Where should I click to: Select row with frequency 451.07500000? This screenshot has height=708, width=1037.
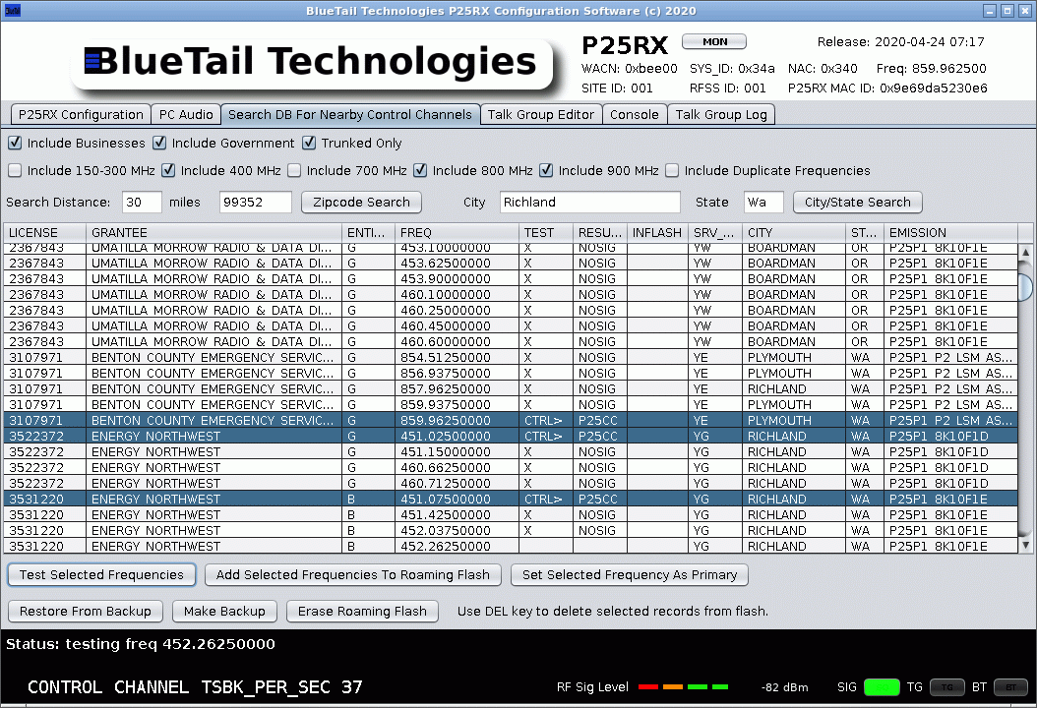(x=511, y=500)
